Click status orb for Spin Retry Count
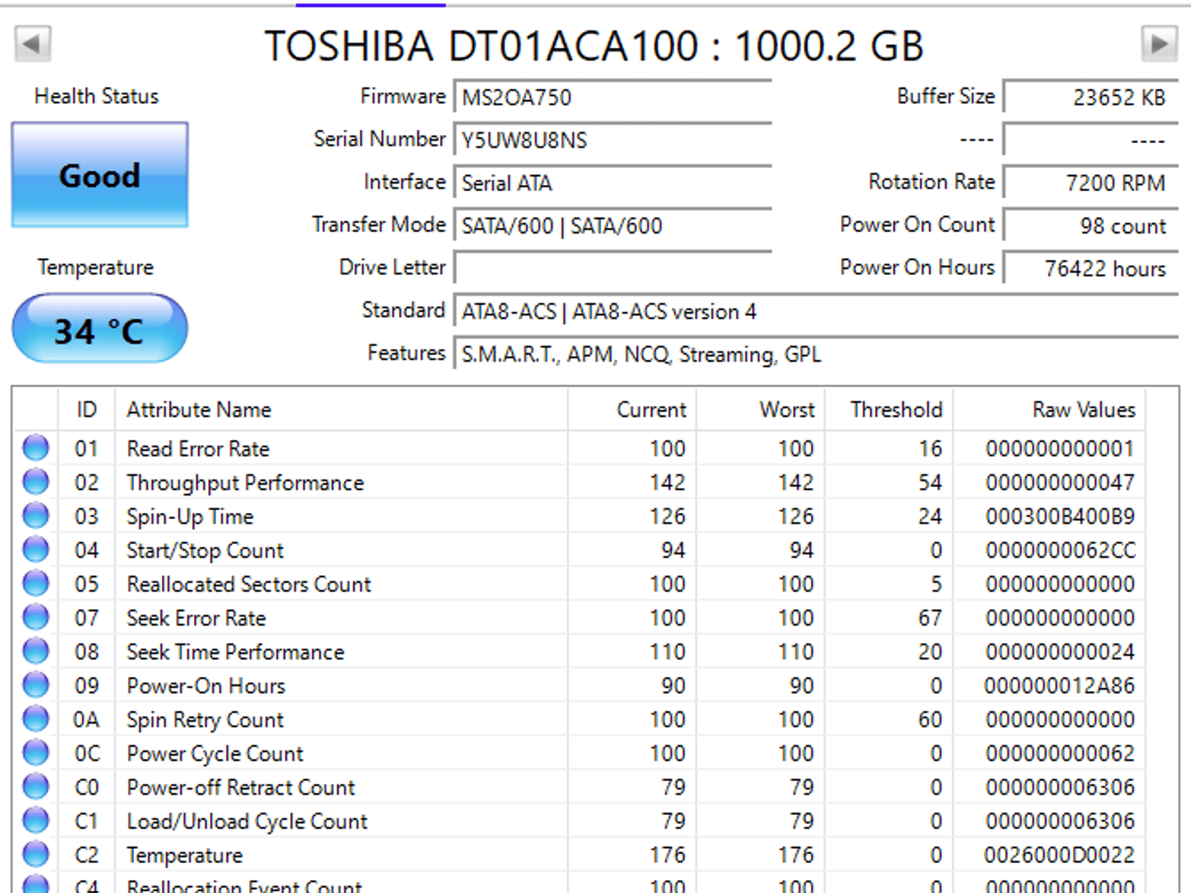The image size is (1191, 893). pyautogui.click(x=36, y=719)
